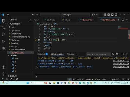Screen dimensions: 130x97
Task: Select nam symbol in outline
Action: click(x=16, y=59)
